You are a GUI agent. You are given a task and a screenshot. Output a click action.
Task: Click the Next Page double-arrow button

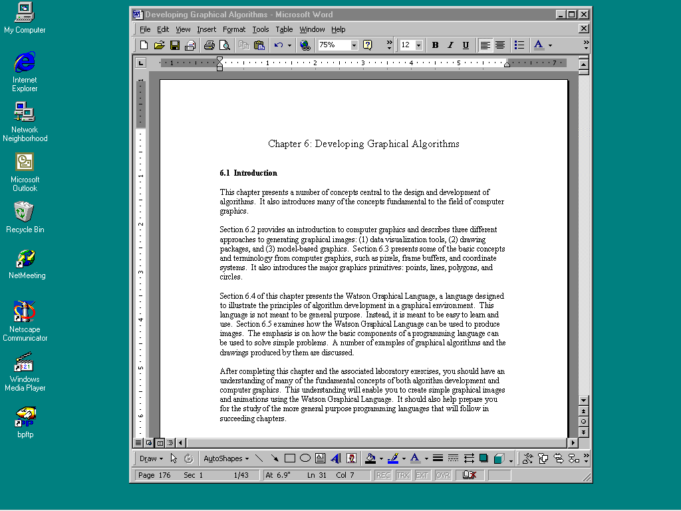(584, 432)
